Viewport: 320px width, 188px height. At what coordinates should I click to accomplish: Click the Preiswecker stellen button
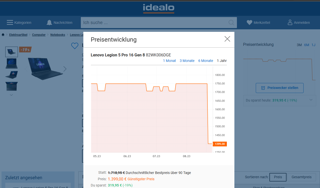[x=279, y=88]
